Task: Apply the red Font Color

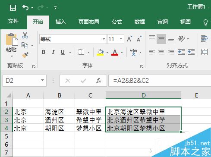Action: [115, 52]
